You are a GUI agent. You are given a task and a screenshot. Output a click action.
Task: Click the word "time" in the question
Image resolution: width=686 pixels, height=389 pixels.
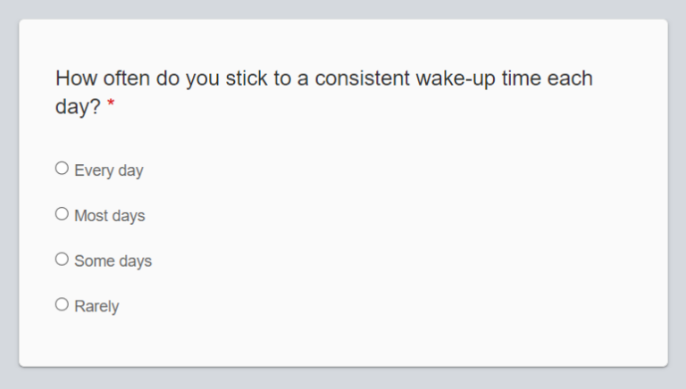coord(523,79)
